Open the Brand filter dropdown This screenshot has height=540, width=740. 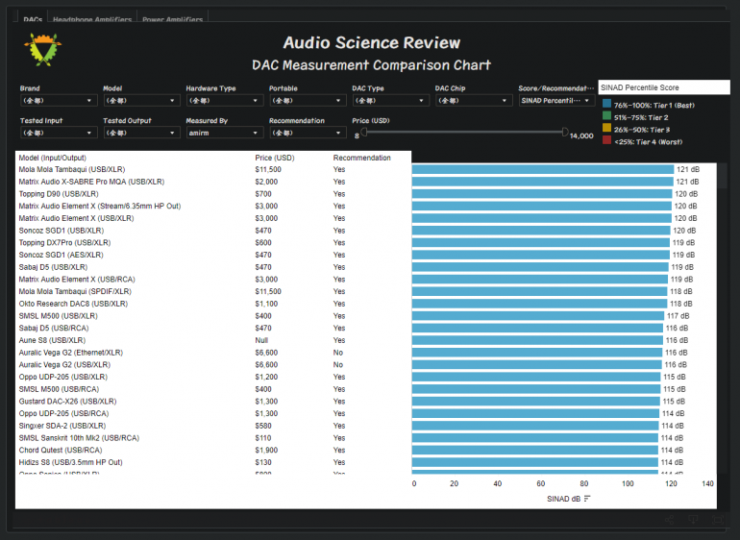58,100
